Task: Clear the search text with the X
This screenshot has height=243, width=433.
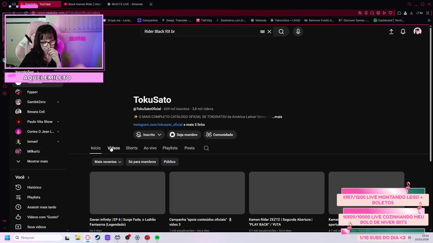Action: pyautogui.click(x=269, y=31)
